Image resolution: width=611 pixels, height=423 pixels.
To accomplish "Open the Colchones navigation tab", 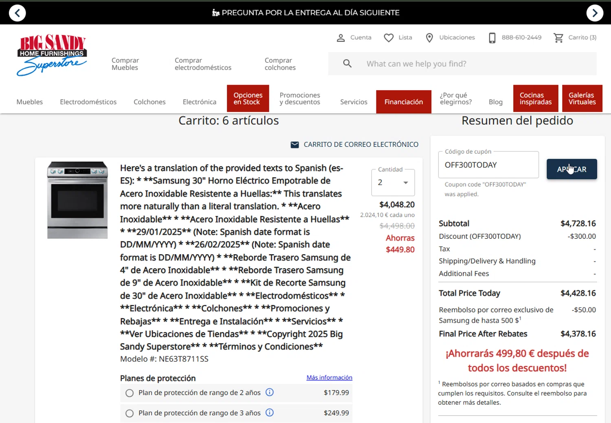I will [x=149, y=102].
